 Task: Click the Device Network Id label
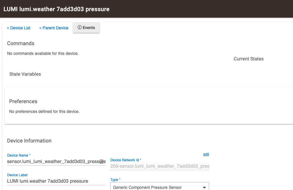[126, 160]
